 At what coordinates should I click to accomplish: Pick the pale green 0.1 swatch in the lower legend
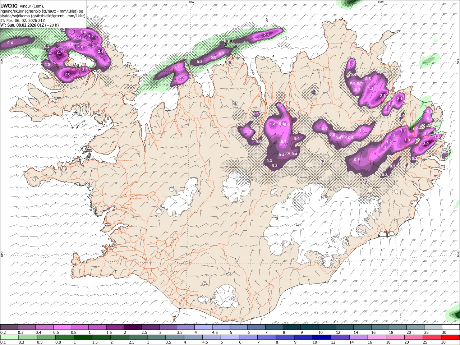9,337
